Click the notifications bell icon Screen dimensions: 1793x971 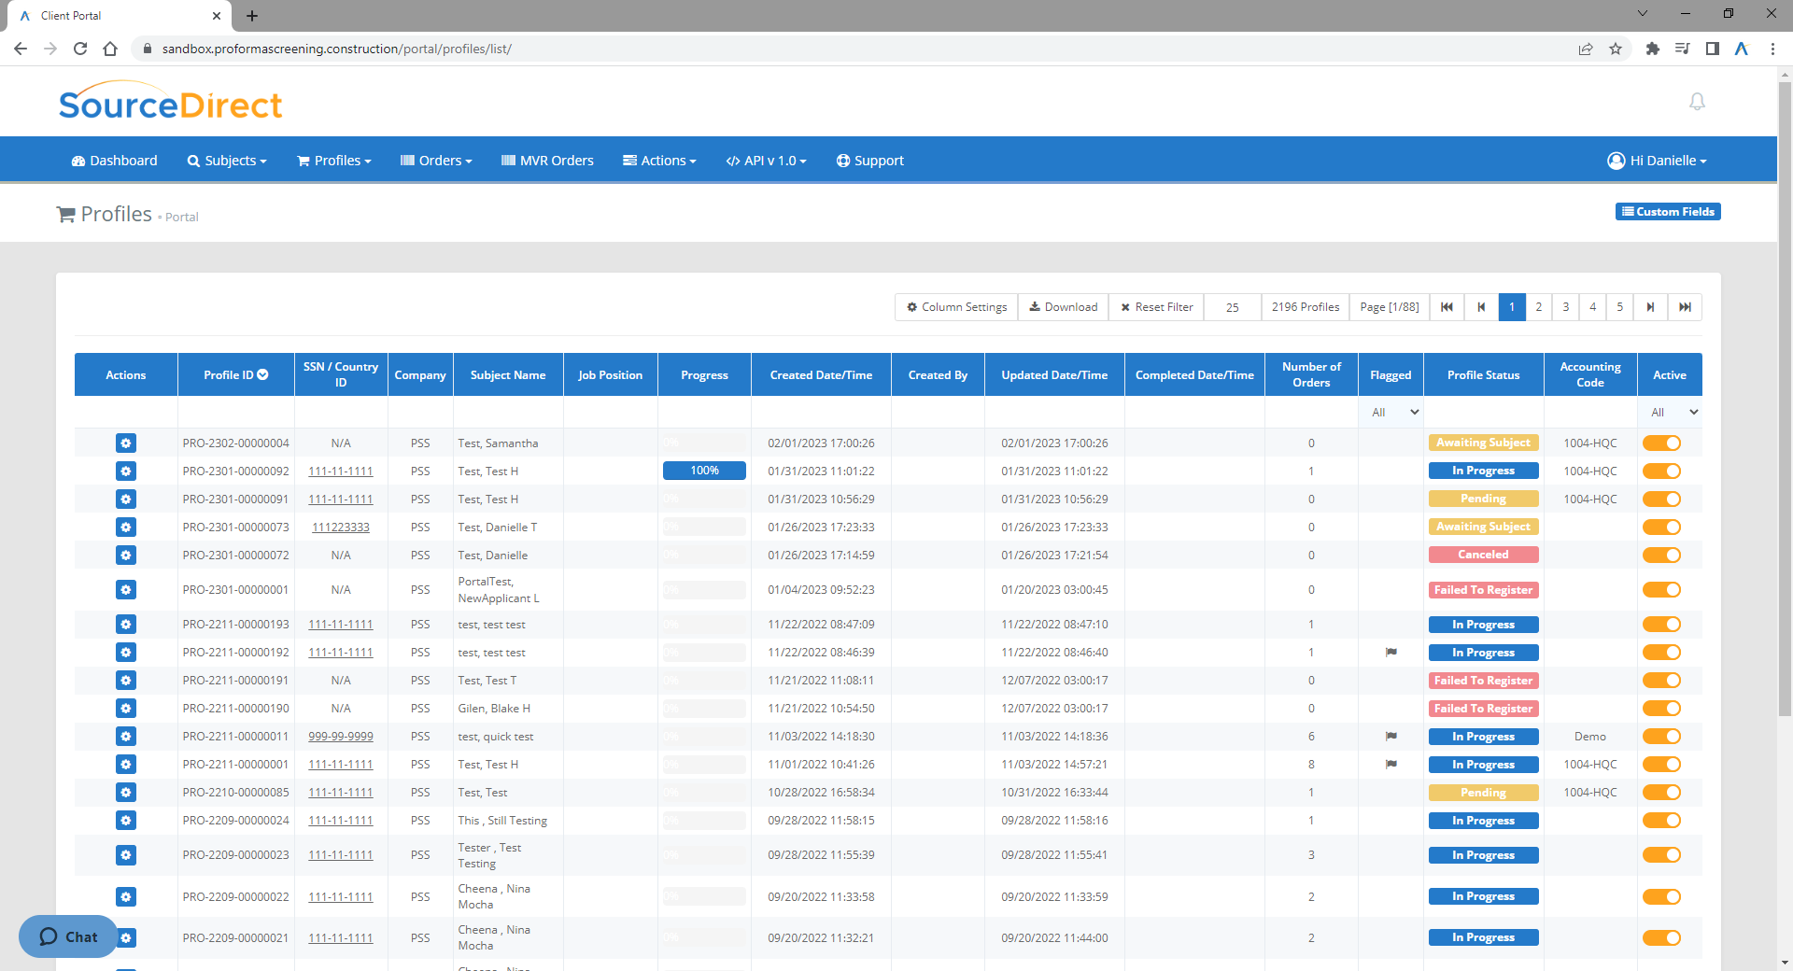1697,102
